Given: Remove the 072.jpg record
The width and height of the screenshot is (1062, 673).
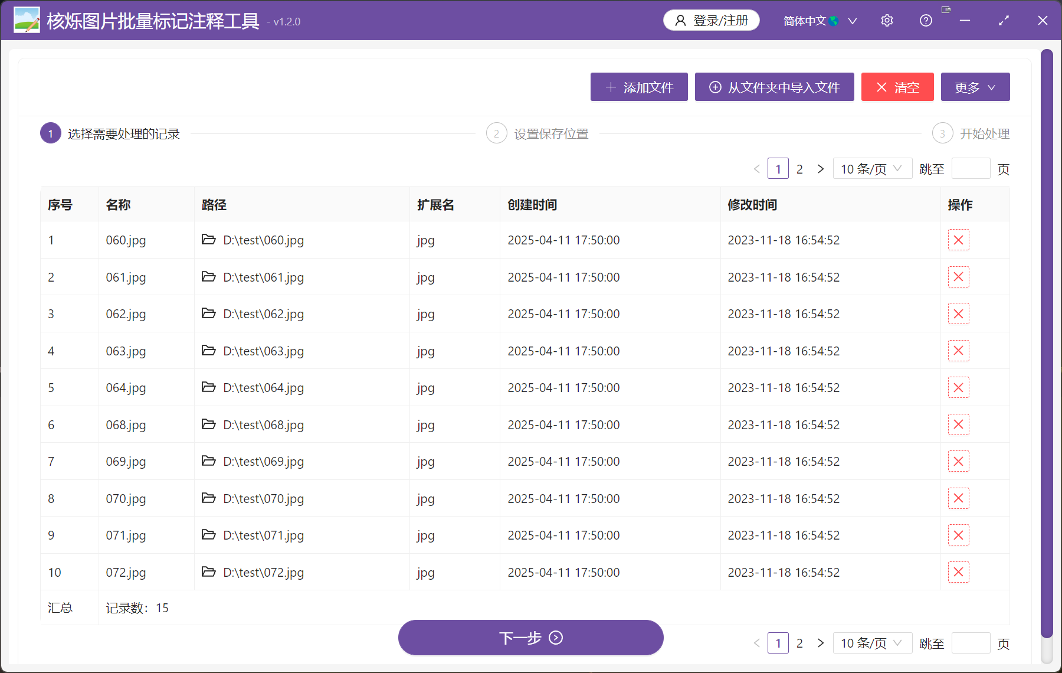Looking at the screenshot, I should (x=958, y=572).
